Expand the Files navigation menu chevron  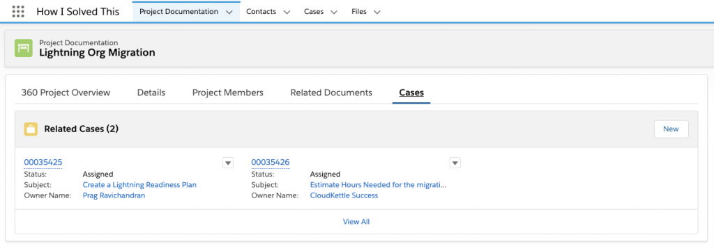click(377, 13)
